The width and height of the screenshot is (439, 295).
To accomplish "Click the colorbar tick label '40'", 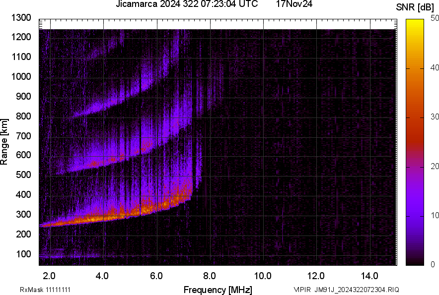I will coord(435,67).
